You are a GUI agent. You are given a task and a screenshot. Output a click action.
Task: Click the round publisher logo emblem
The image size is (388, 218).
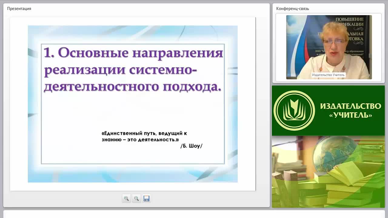pos(294,111)
